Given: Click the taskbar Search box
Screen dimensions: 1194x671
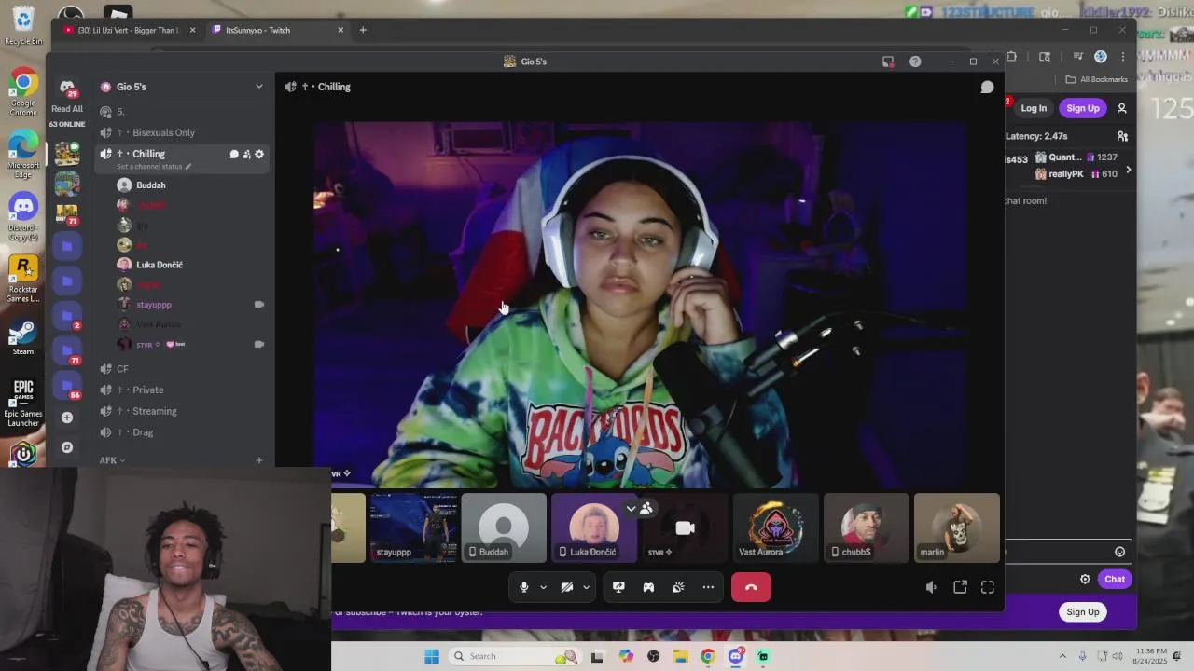Looking at the screenshot, I should [513, 656].
